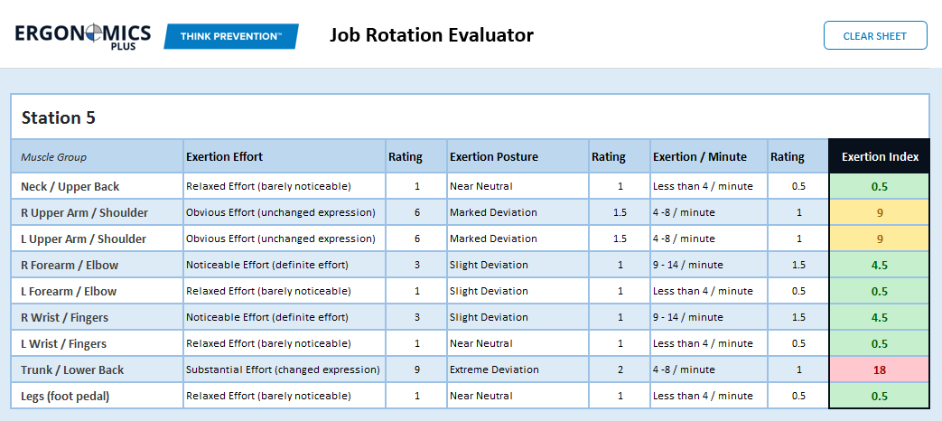Screen dimensions: 942x421
Task: Click the Clear Sheet button
Action: 875,36
